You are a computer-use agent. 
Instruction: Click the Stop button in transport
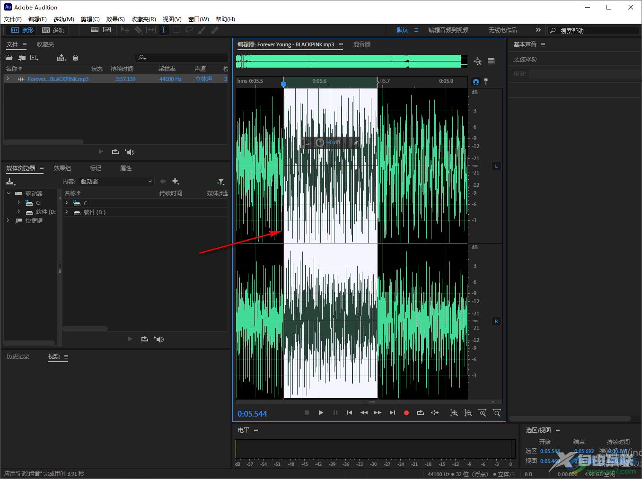[307, 413]
